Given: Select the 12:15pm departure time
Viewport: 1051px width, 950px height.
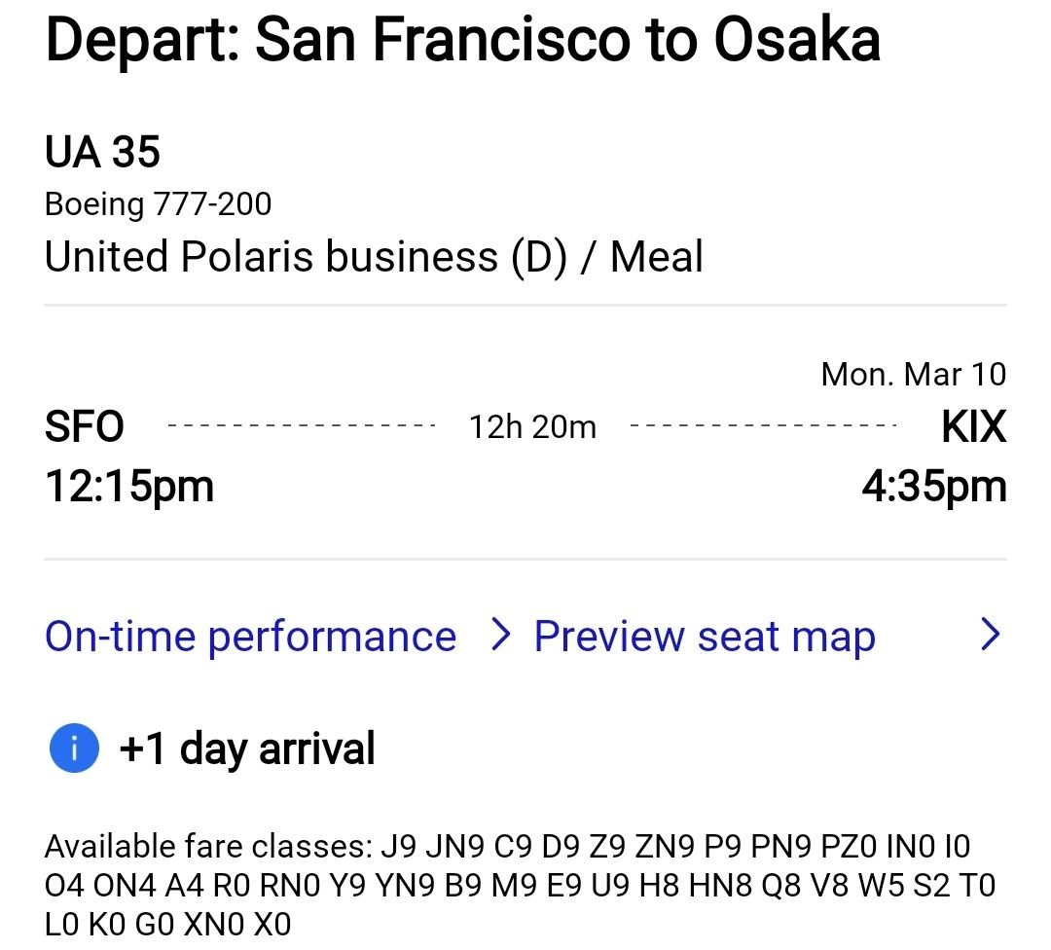Looking at the screenshot, I should click(129, 485).
